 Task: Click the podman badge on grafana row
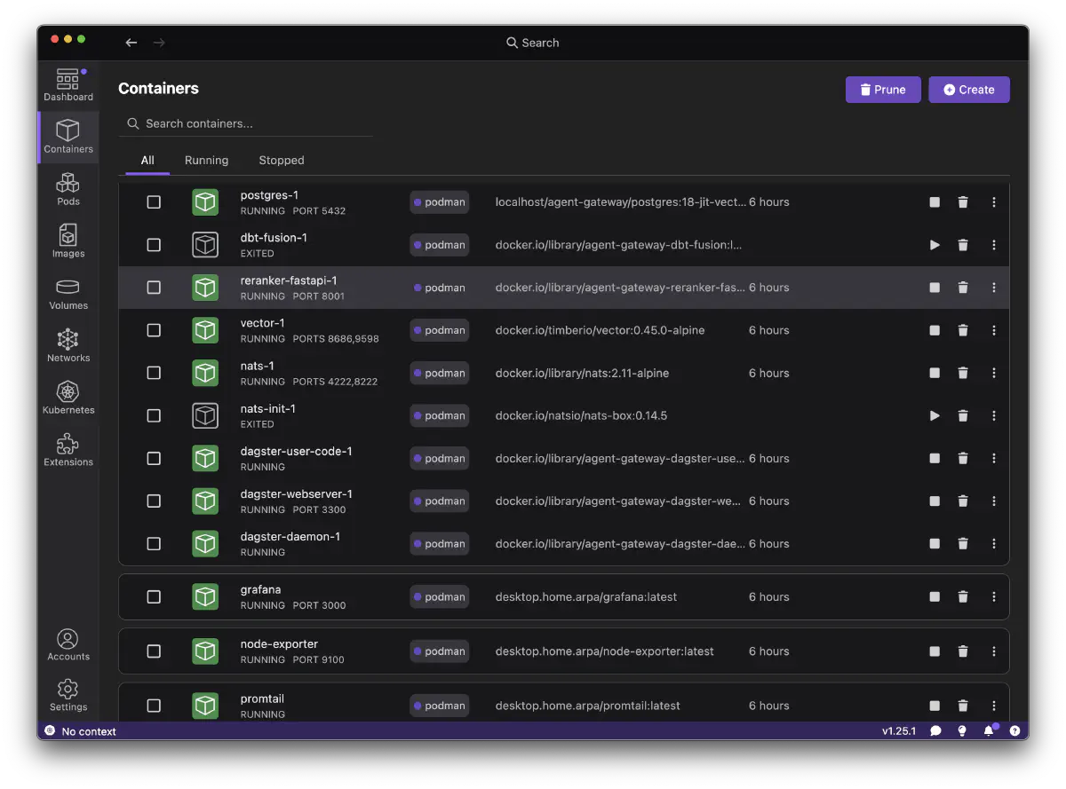[439, 597]
